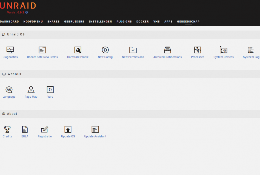Click the Page Map label link
The image size is (260, 175).
(31, 97)
